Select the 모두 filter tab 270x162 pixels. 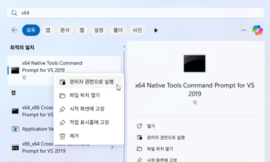31,30
